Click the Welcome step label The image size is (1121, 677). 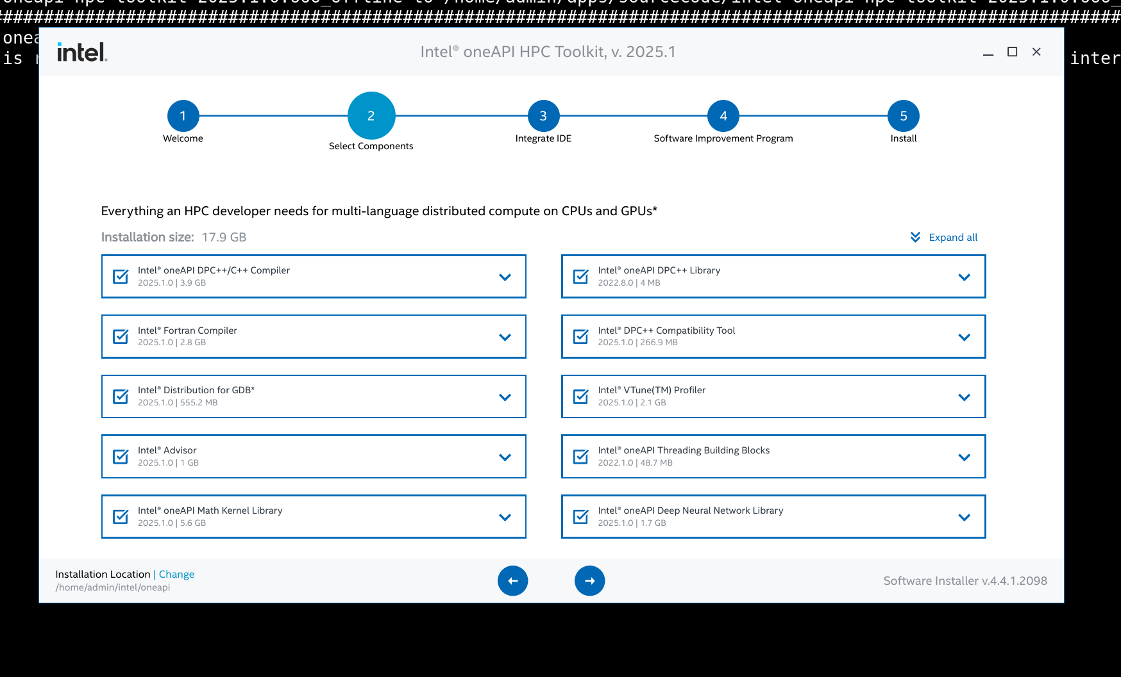pyautogui.click(x=183, y=138)
